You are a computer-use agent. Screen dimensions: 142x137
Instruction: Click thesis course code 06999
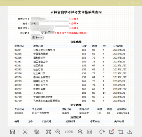[65, 113]
